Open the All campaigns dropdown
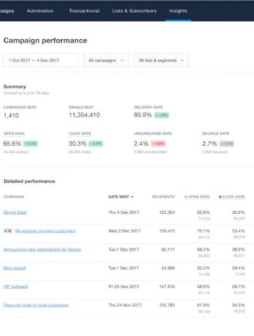Screen dimensions: 254x336 point(106,60)
